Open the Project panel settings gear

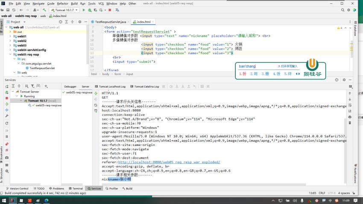(x=81, y=22)
